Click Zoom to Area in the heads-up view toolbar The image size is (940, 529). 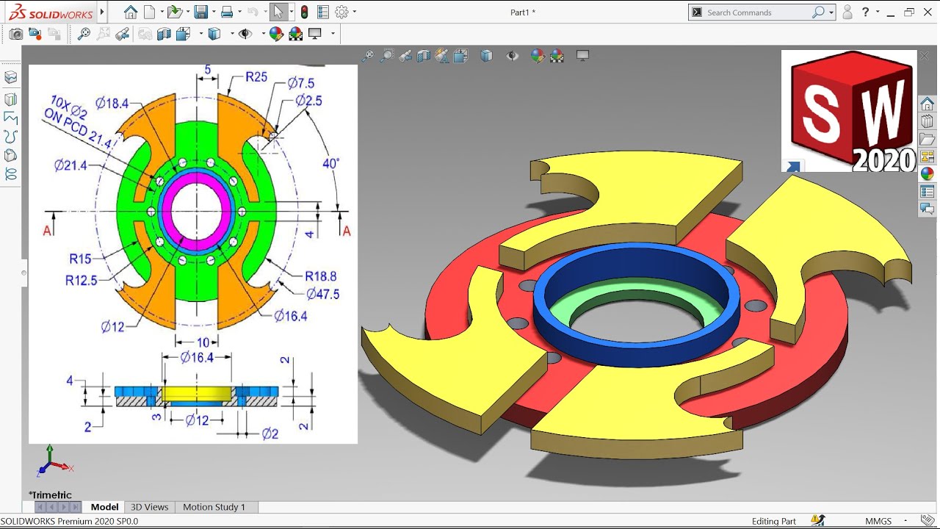pos(386,56)
